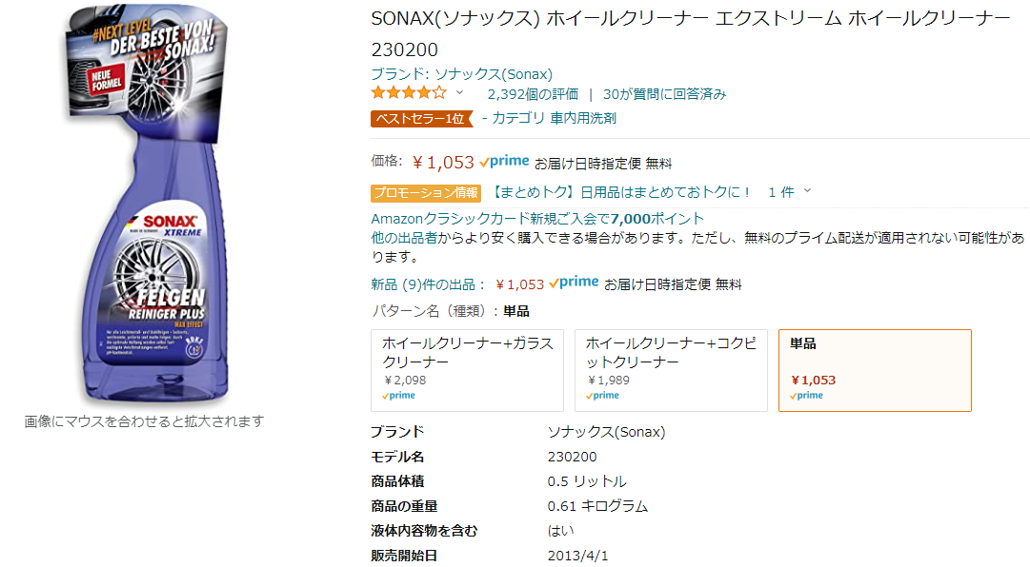
Task: Click the prime logo in new offers row
Action: pyautogui.click(x=574, y=283)
